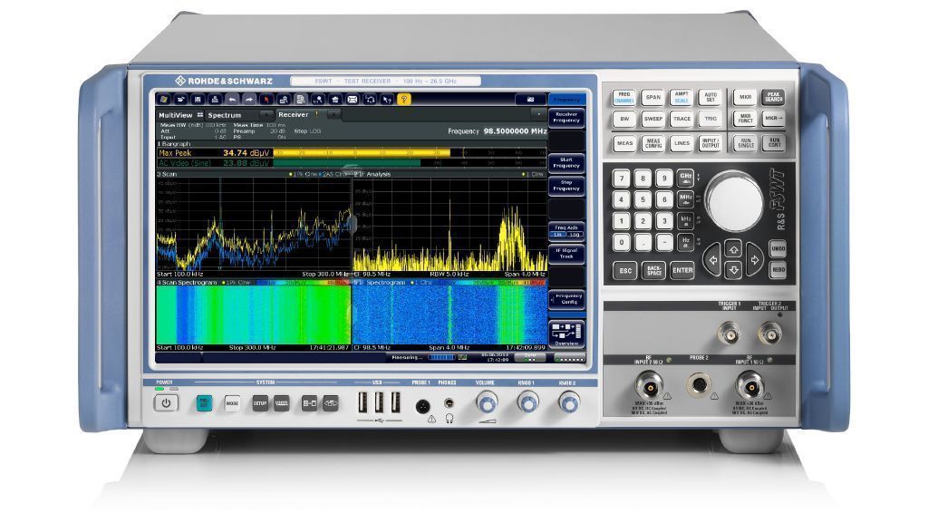Click the undo arrow icon in screen toolbar
This screenshot has height=522, width=928.
point(232,99)
